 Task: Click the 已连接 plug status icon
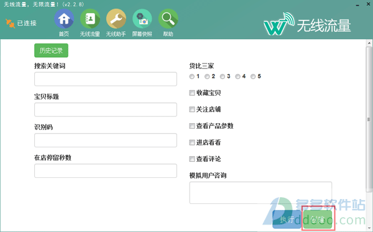pyautogui.click(x=10, y=23)
